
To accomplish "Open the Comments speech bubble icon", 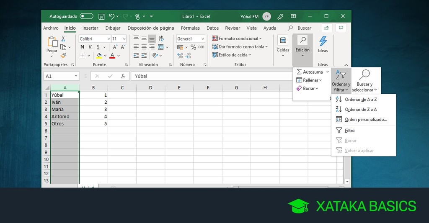I will coord(341,28).
